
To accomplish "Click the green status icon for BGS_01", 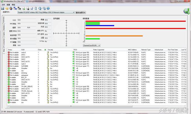I will tap(9, 77).
